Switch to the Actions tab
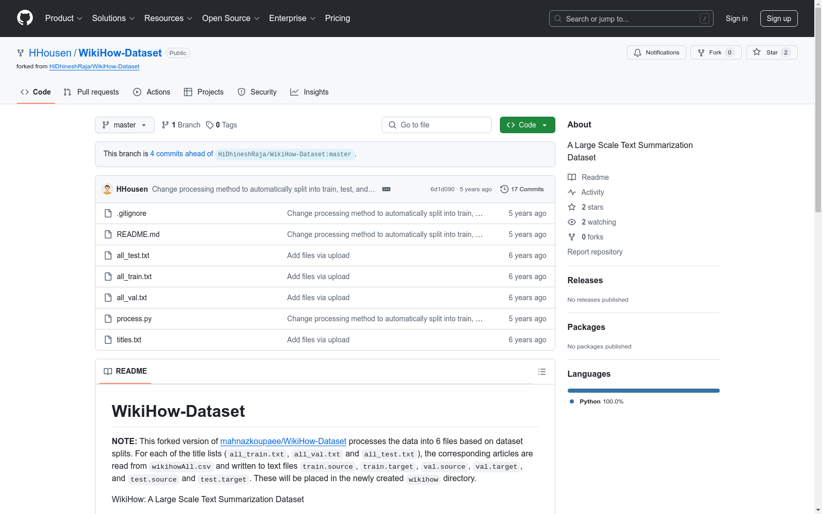Screen dimensions: 822x514 pyautogui.click(x=152, y=92)
